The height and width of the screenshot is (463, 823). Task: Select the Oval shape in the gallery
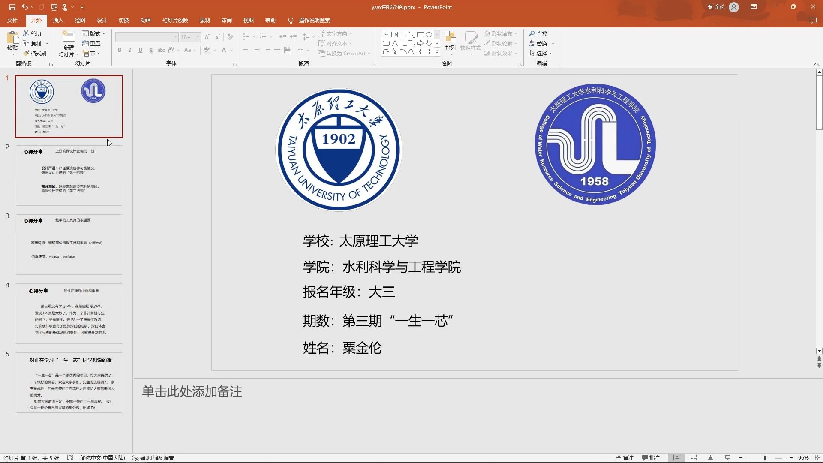(x=429, y=34)
